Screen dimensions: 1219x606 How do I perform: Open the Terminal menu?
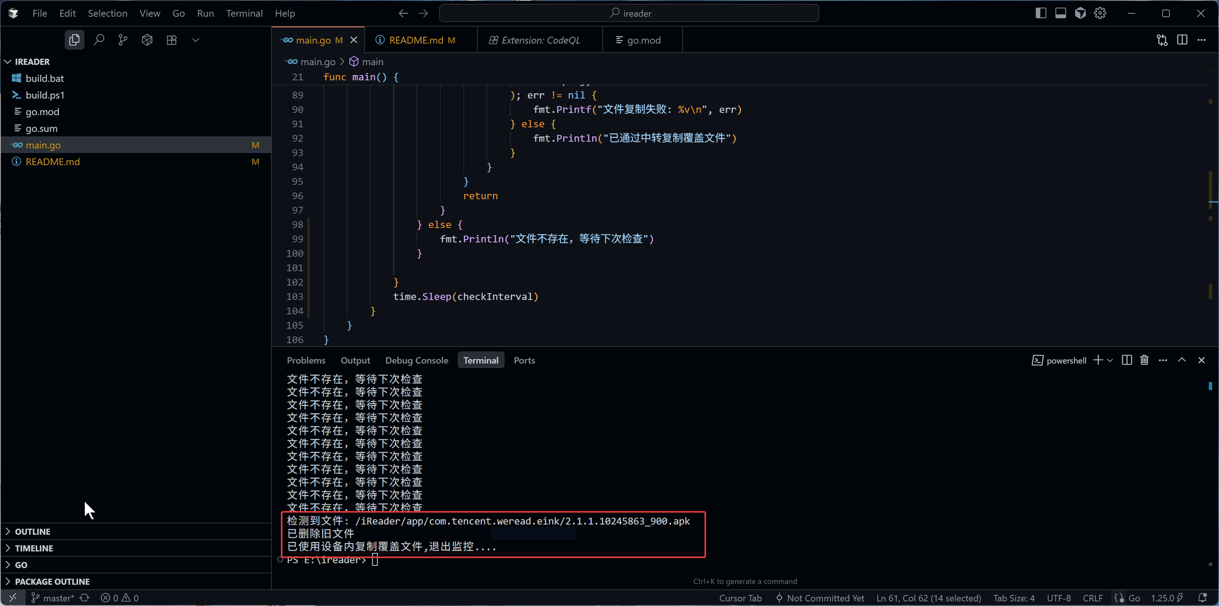point(244,13)
